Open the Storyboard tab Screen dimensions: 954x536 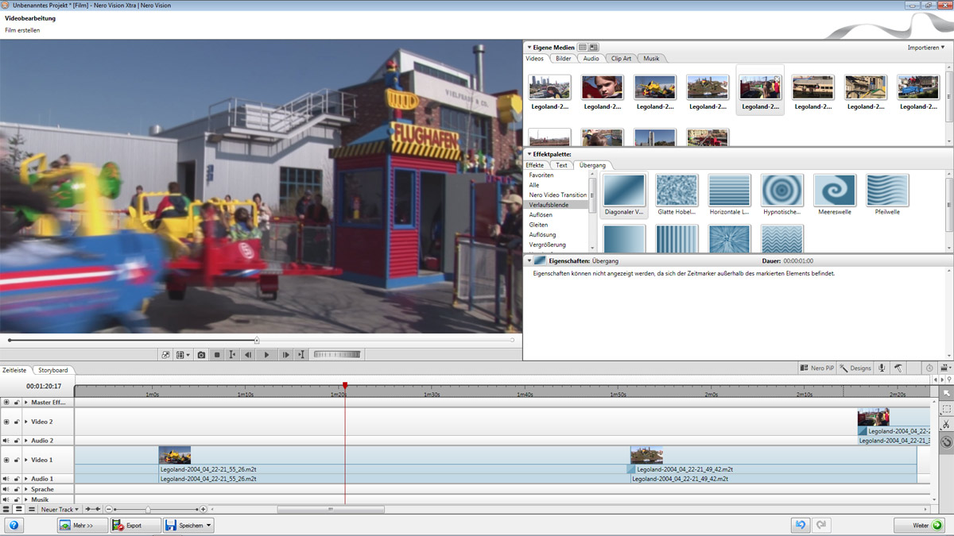click(x=53, y=370)
